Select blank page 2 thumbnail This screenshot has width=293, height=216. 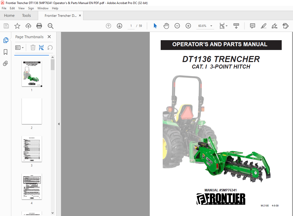click(32, 111)
